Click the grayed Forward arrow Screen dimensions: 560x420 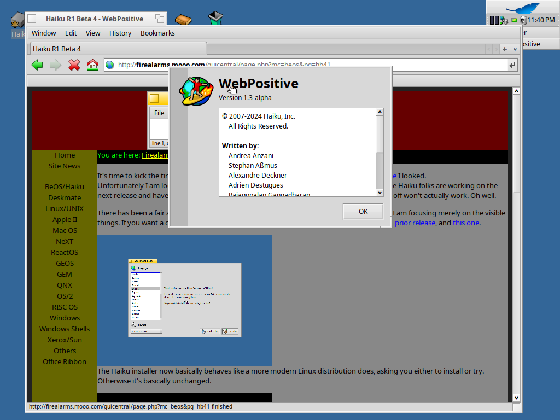click(55, 65)
